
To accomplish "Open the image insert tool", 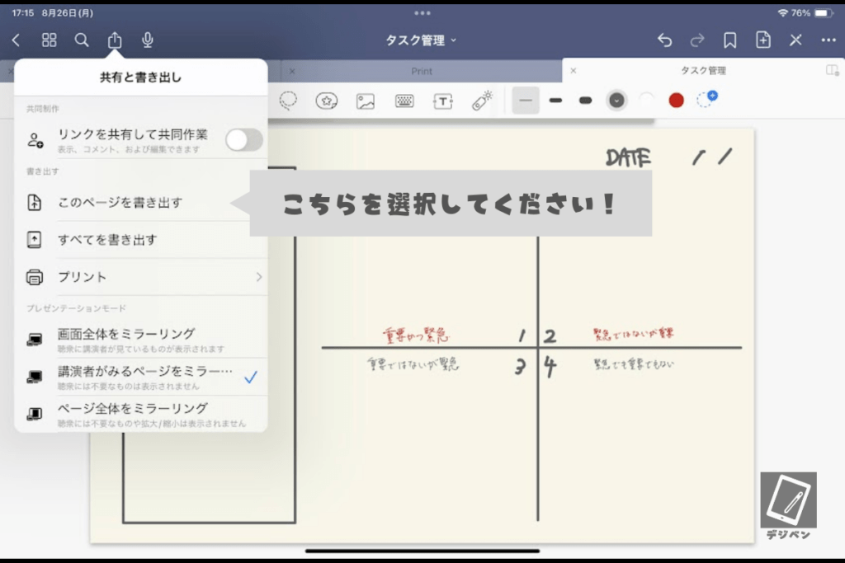I will point(366,101).
